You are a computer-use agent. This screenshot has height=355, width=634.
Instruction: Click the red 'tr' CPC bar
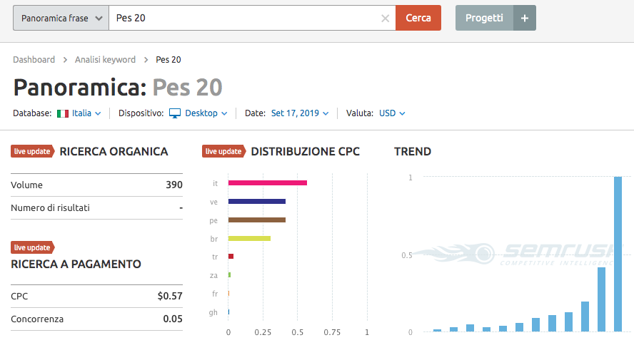tap(231, 257)
